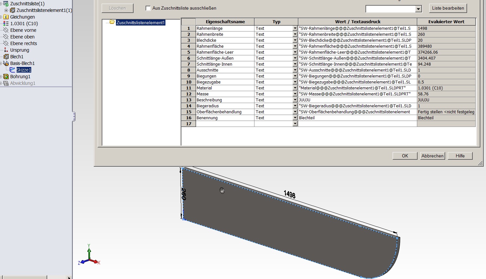This screenshot has width=486, height=279.
Task: Click the Bohrung1 hole feature icon
Action: point(6,77)
